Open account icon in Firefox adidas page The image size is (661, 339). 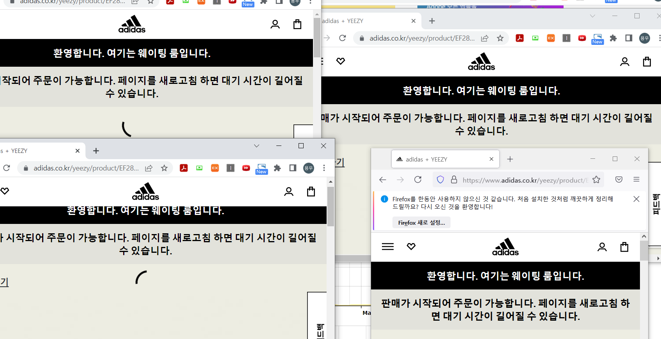602,247
